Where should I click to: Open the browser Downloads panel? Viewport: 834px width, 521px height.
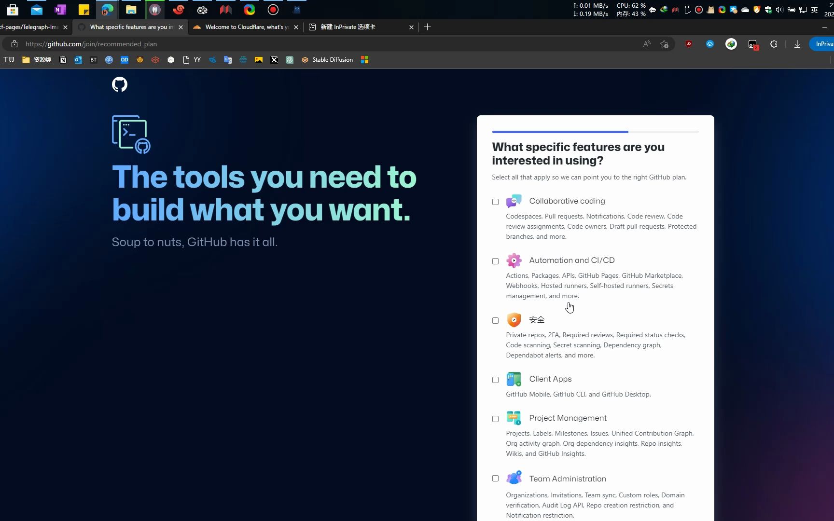(797, 44)
